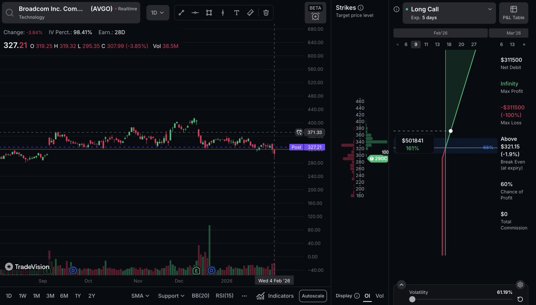Toggle Autoscale on the chart
This screenshot has height=305, width=536.
313,296
